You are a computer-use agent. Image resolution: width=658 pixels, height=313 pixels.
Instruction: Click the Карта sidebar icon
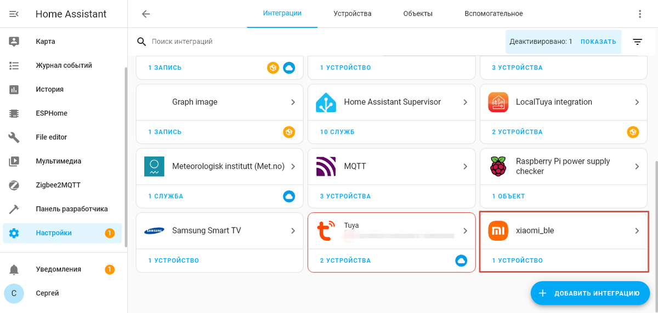[14, 42]
